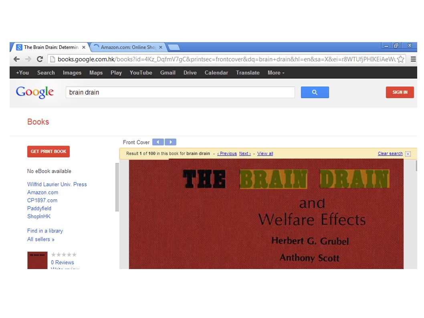Viewport: 424px width, 318px height.
Task: Click the Google logo
Action: [34, 92]
